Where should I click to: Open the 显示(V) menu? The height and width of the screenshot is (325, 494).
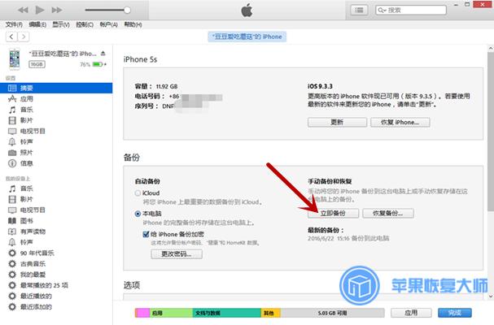pyautogui.click(x=61, y=24)
